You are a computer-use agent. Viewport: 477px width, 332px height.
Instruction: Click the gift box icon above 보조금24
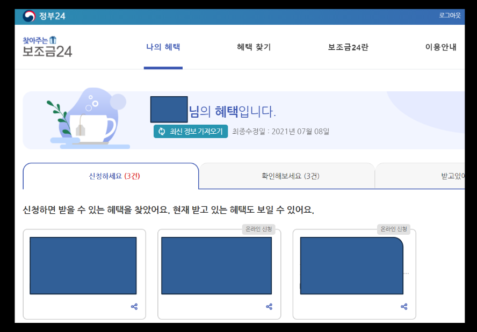[53, 40]
